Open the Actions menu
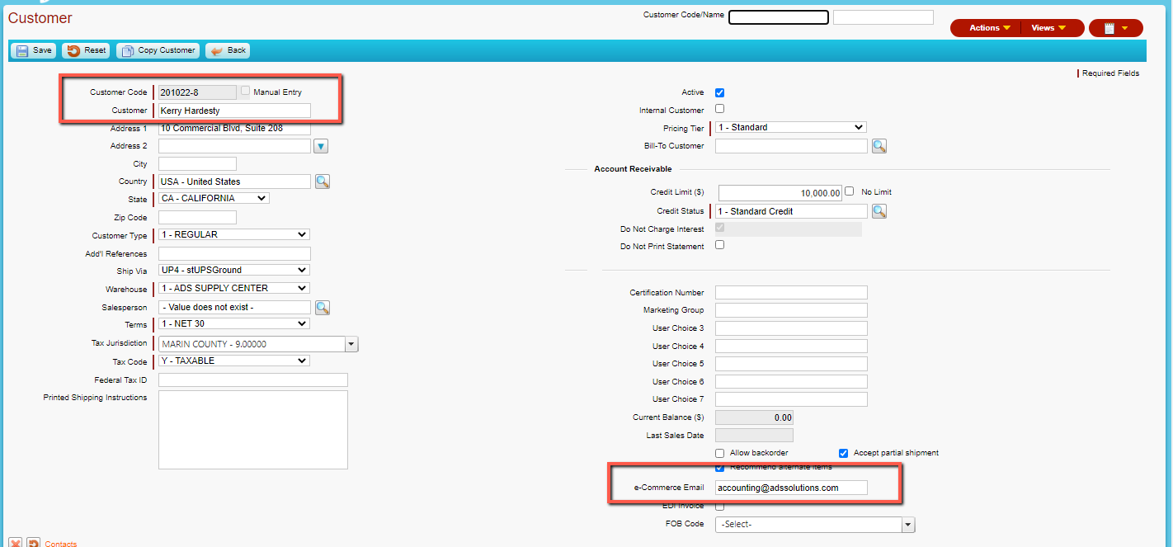 click(989, 28)
